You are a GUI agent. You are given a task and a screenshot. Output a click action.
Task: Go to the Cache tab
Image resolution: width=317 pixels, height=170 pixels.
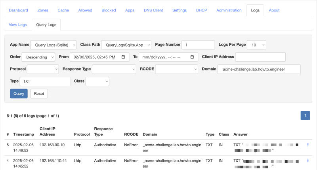pos(63,10)
